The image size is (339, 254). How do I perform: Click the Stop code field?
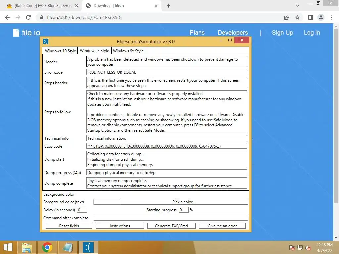tap(167, 146)
